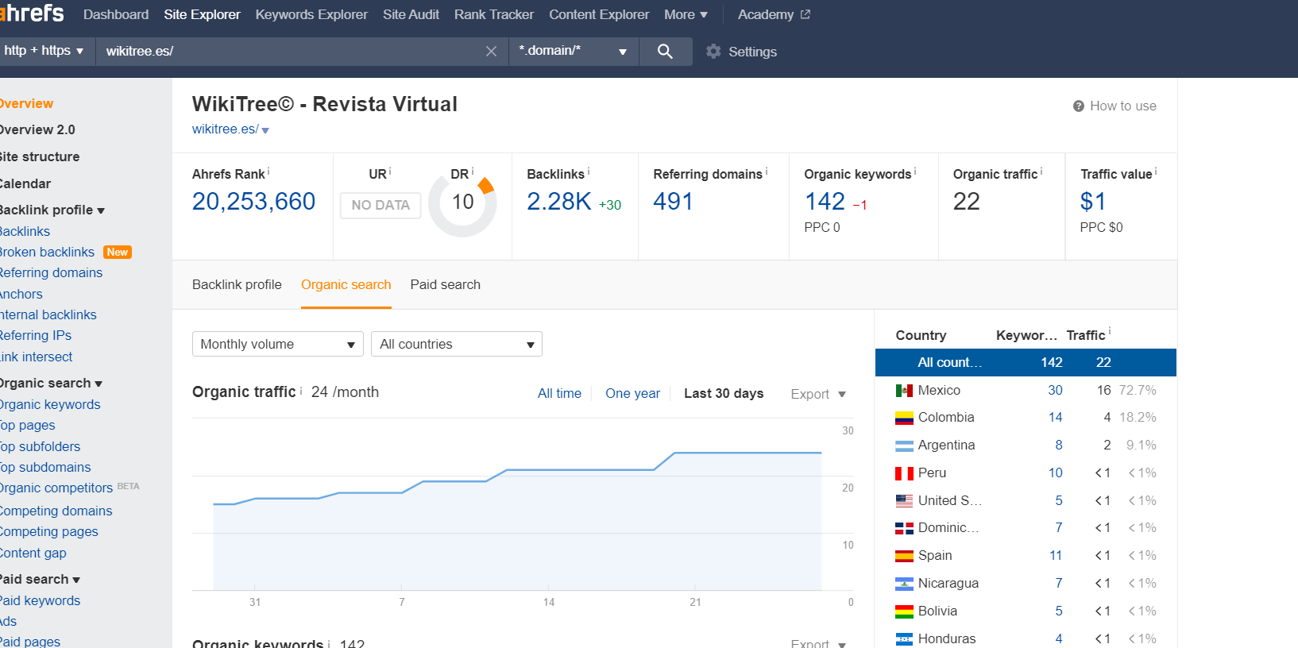Click the Honduras flag icon

click(904, 638)
